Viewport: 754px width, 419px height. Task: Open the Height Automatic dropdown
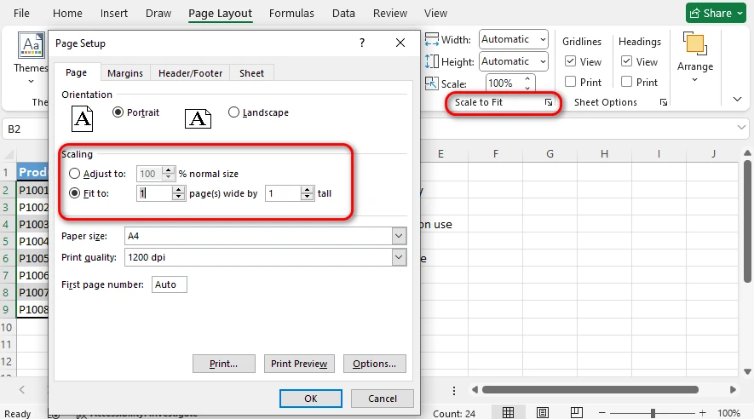point(543,61)
